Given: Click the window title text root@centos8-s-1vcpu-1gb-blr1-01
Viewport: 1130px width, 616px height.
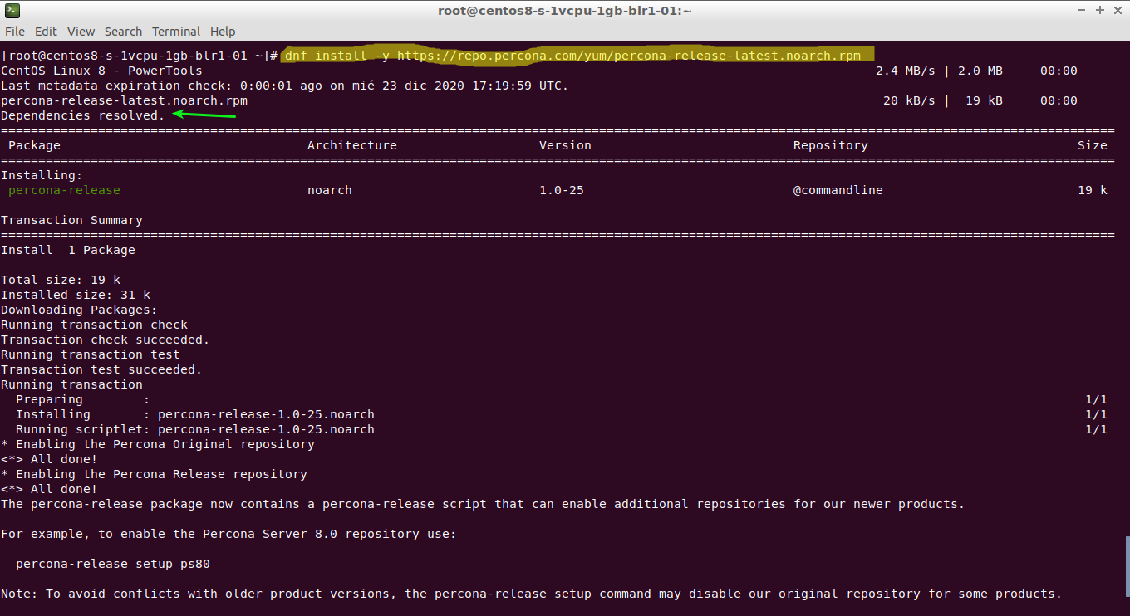Looking at the screenshot, I should (565, 11).
